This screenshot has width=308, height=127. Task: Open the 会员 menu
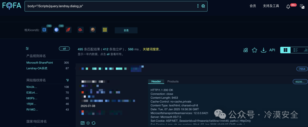(x=253, y=6)
